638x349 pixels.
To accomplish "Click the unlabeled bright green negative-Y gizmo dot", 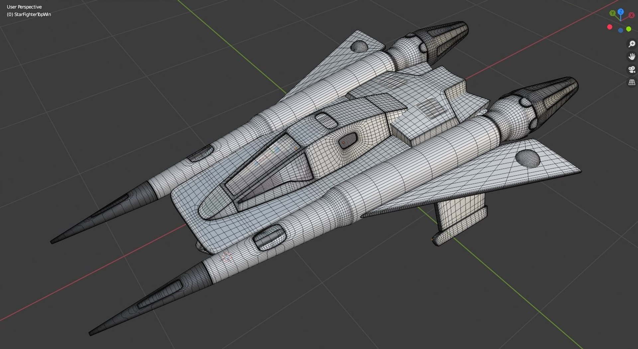I will (629, 29).
